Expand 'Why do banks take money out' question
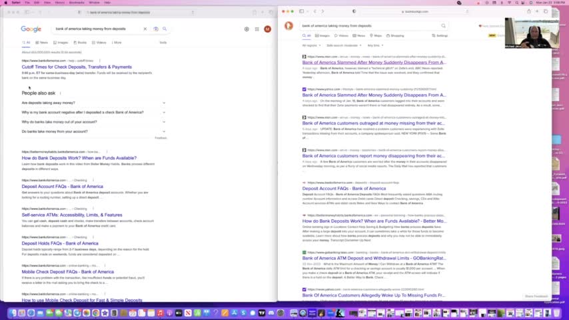The height and width of the screenshot is (320, 569). click(94, 122)
